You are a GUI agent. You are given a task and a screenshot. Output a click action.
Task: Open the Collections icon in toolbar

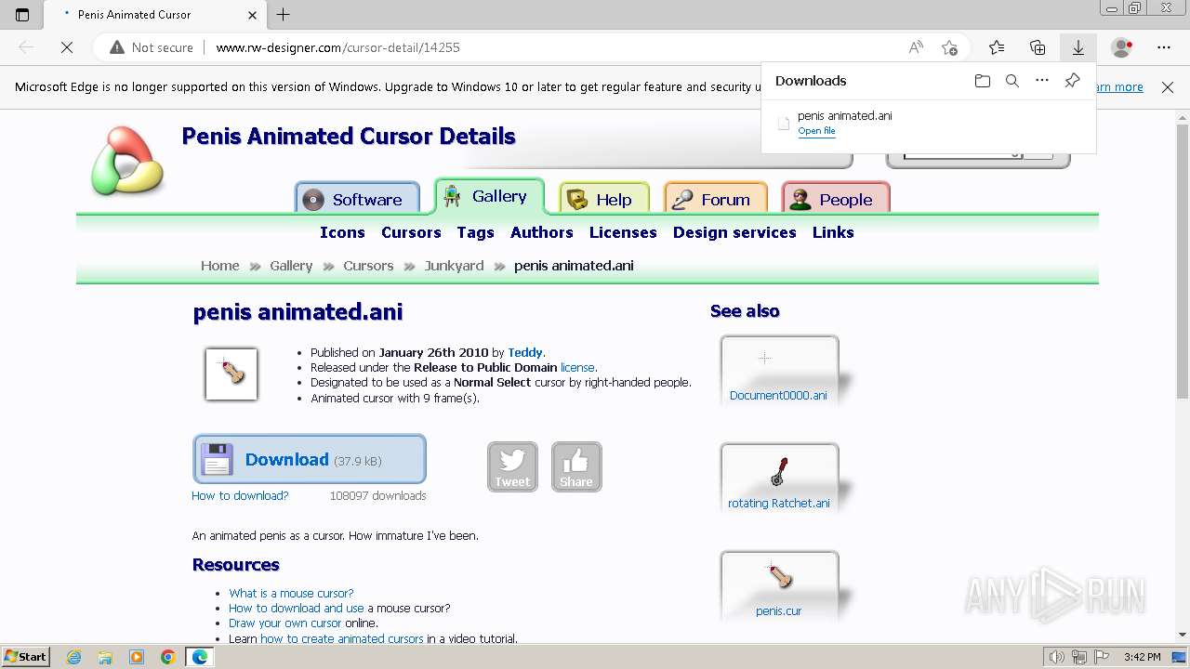[x=1038, y=47]
